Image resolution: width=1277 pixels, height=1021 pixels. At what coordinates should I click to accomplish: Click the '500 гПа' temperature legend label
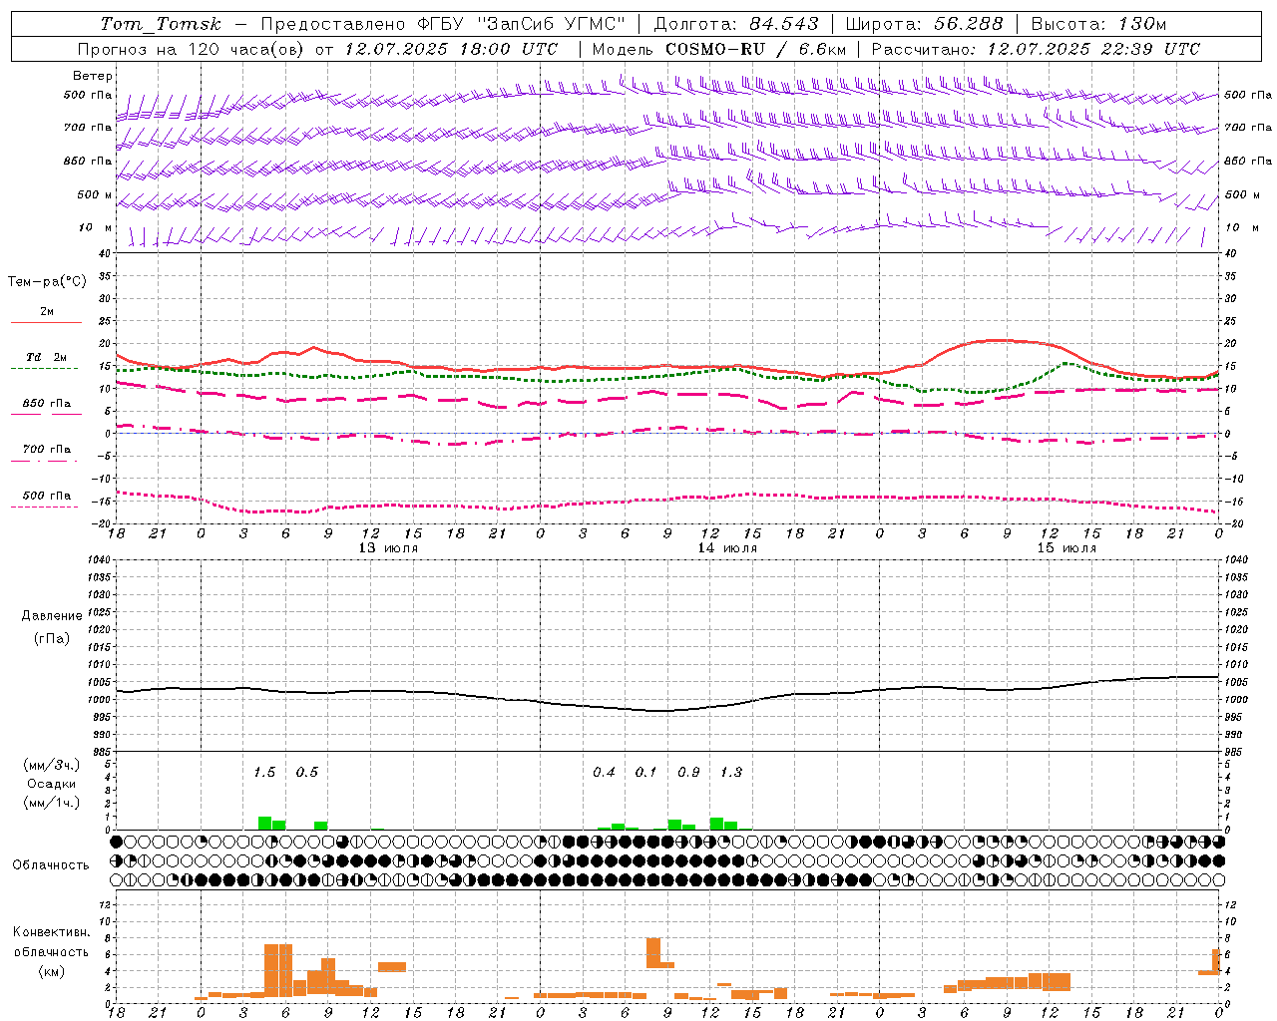[47, 496]
